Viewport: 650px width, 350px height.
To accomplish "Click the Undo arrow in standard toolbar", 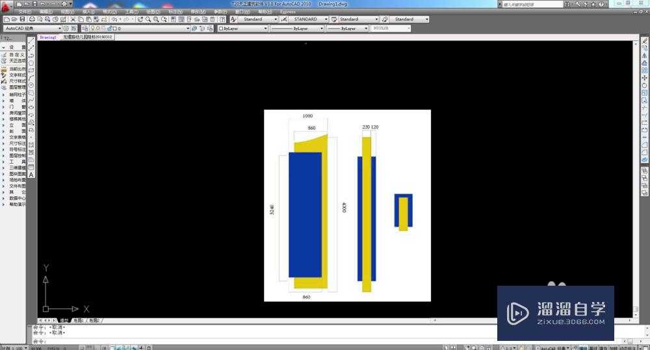I will point(114,19).
